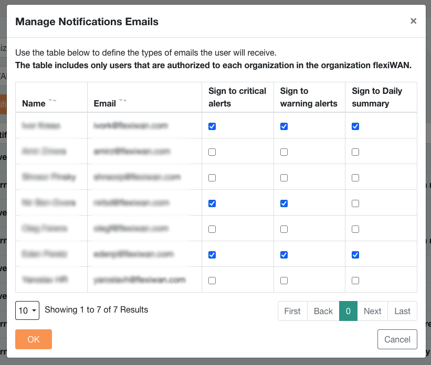Enable critical alerts for second user row
The image size is (431, 365).
[212, 152]
